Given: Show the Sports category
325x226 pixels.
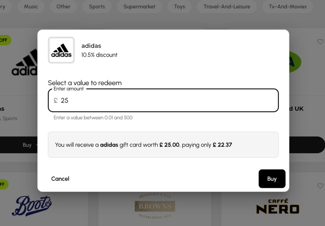Looking at the screenshot, I should (x=97, y=7).
